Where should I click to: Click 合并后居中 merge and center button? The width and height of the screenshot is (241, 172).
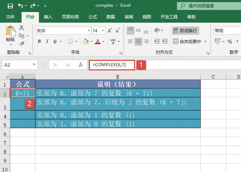[187, 42]
